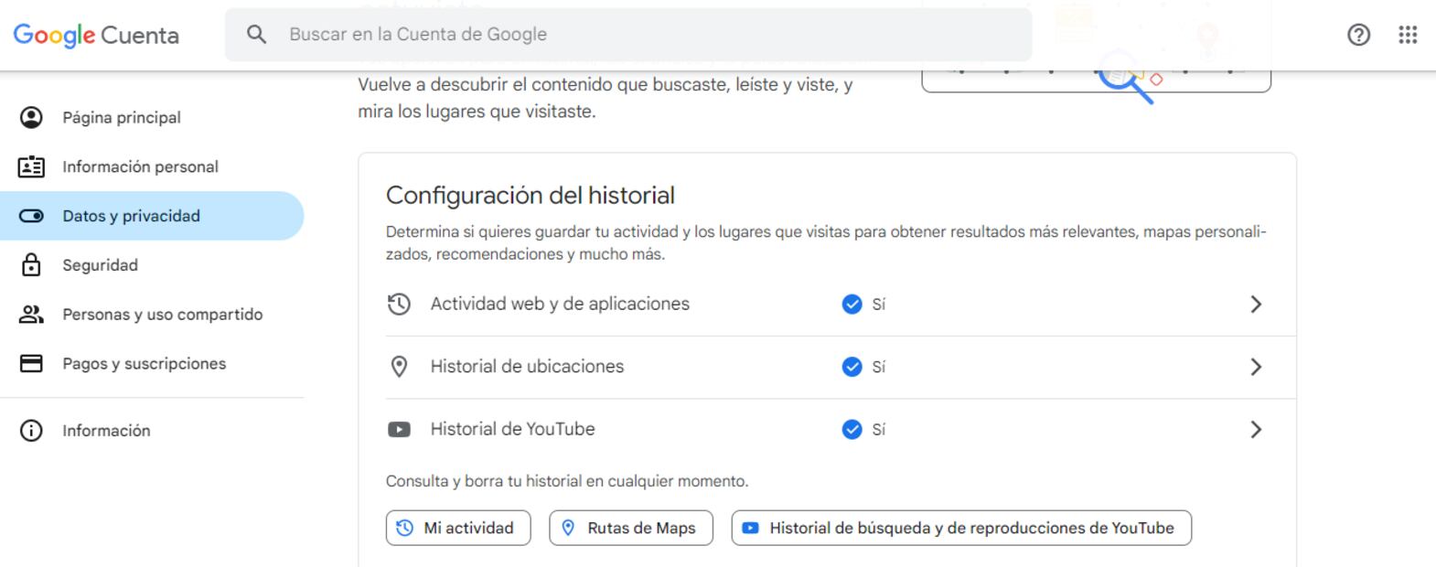1436x567 pixels.
Task: Open the Mi actividad button
Action: [458, 528]
